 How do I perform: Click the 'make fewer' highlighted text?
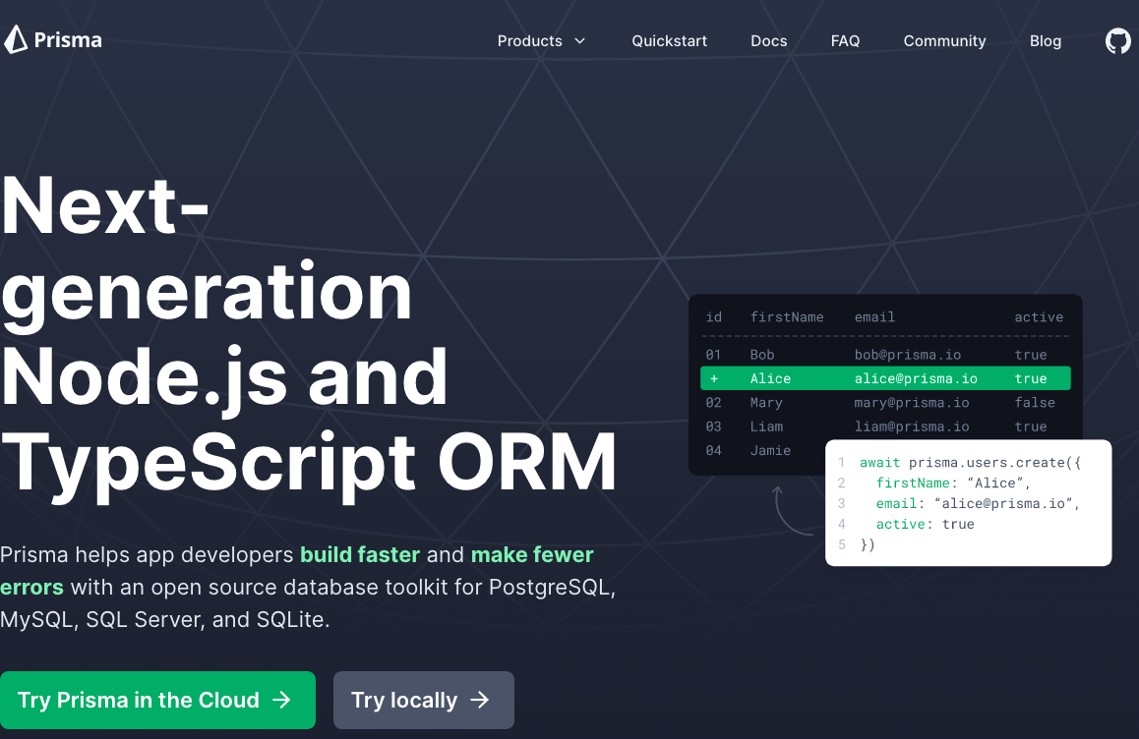click(532, 554)
